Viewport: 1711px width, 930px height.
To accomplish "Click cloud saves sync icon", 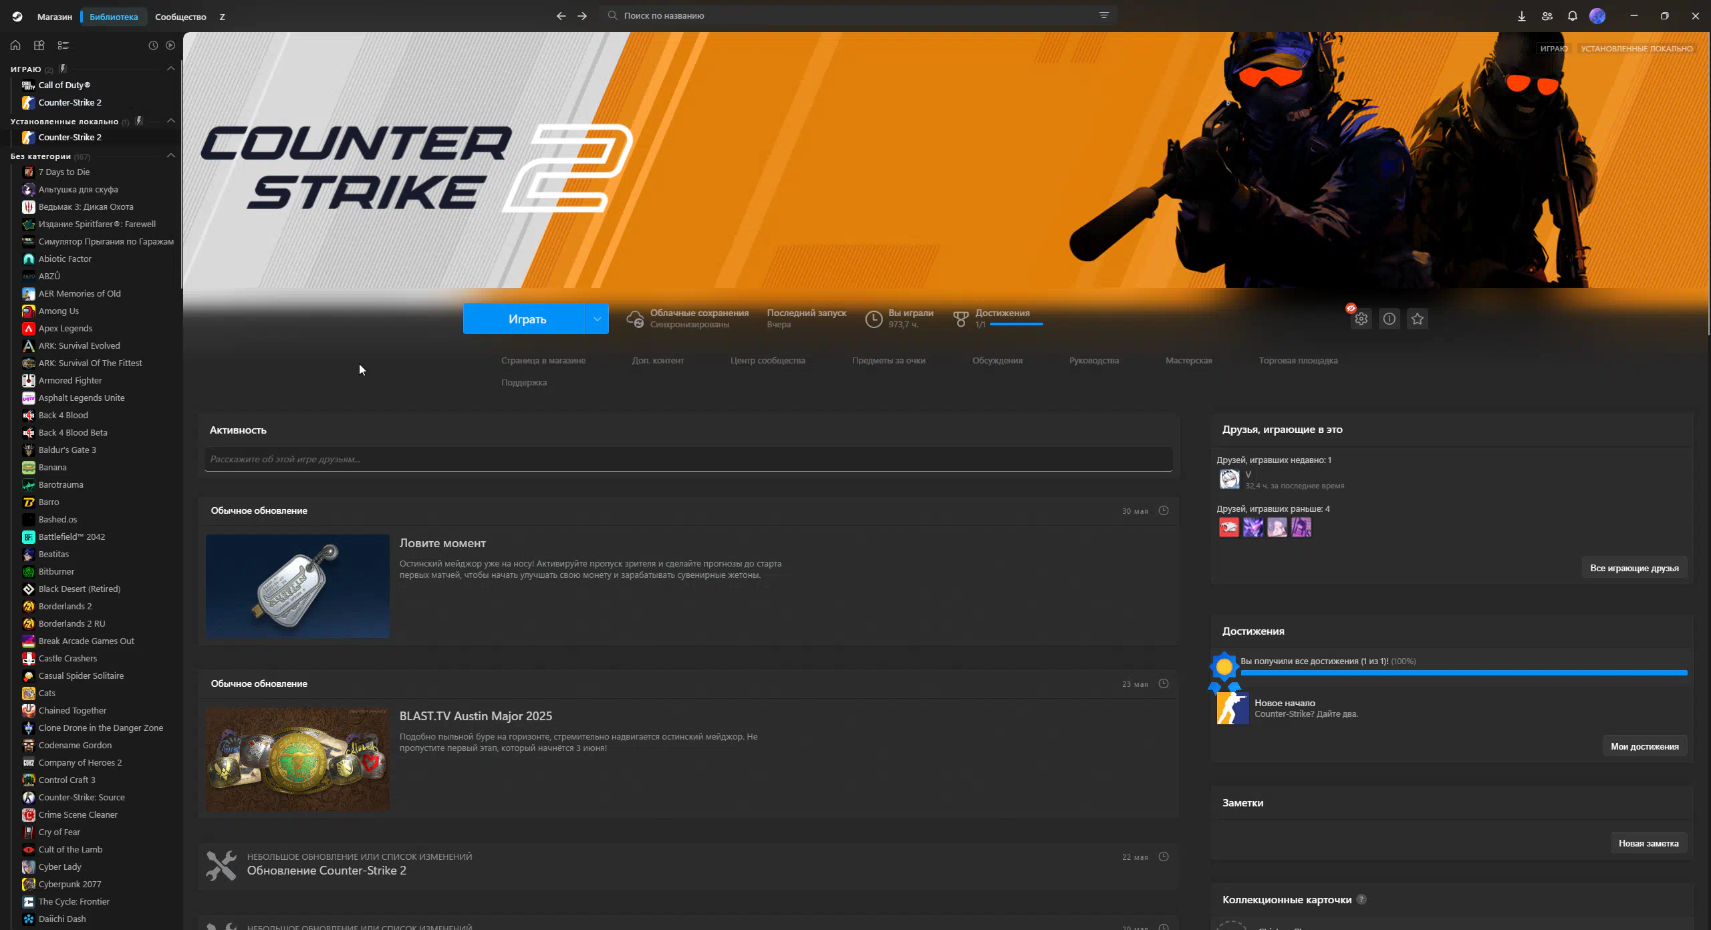I will click(x=635, y=319).
